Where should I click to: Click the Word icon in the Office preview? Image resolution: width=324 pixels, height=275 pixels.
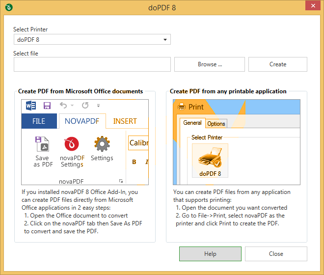coord(31,106)
